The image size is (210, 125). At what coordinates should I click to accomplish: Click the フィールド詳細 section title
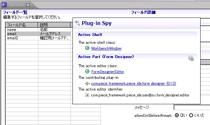click(143, 12)
